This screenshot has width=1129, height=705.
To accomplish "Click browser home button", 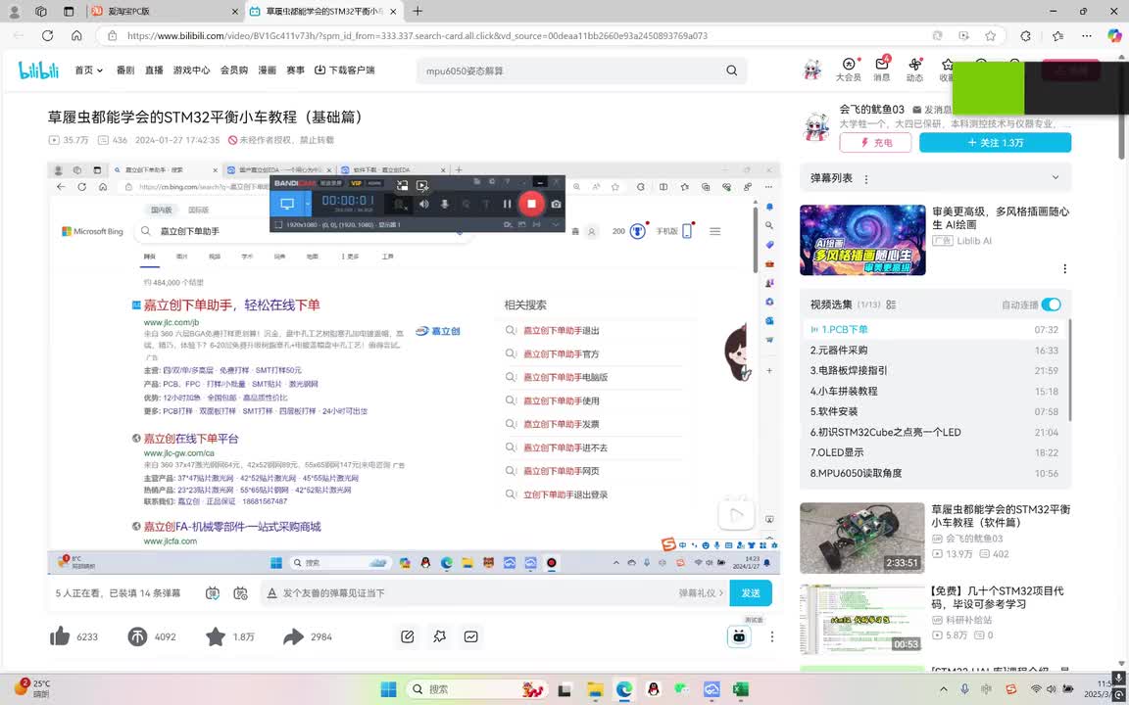I will [x=76, y=35].
